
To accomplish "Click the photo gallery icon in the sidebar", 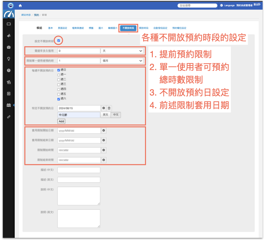I will pos(8,82).
